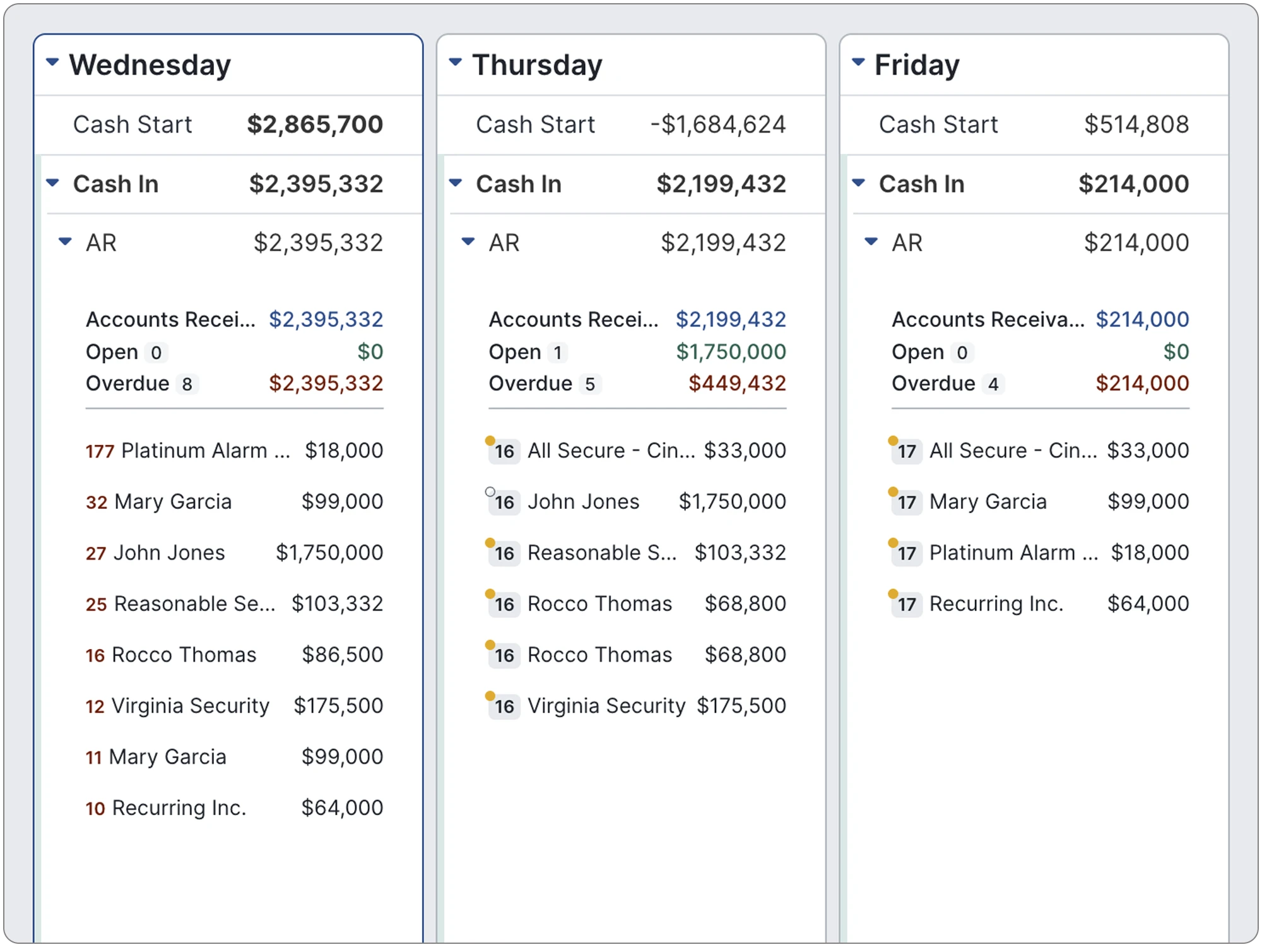Click Wednesday's Overdue amount $2,395,332 in red
Viewport: 1262px width, 947px height.
click(x=326, y=383)
